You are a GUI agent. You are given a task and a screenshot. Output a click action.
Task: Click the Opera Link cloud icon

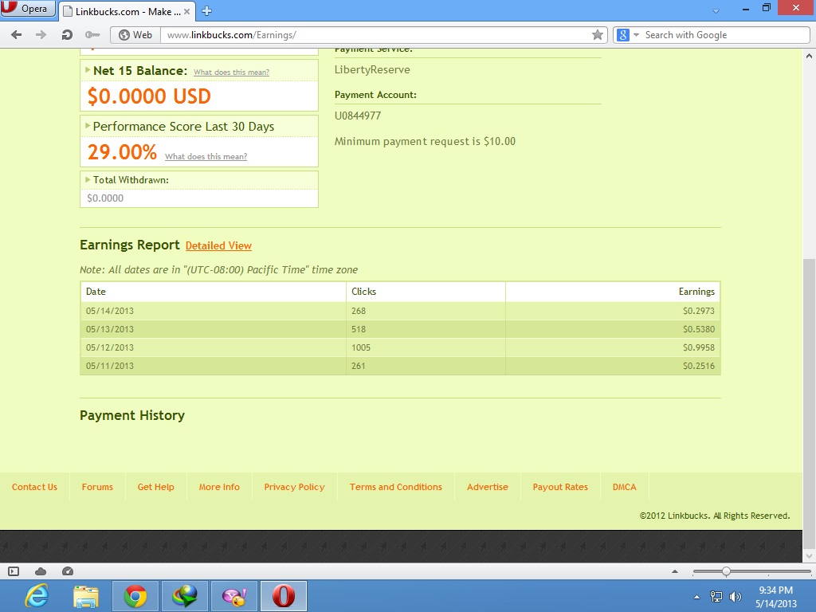[41, 571]
